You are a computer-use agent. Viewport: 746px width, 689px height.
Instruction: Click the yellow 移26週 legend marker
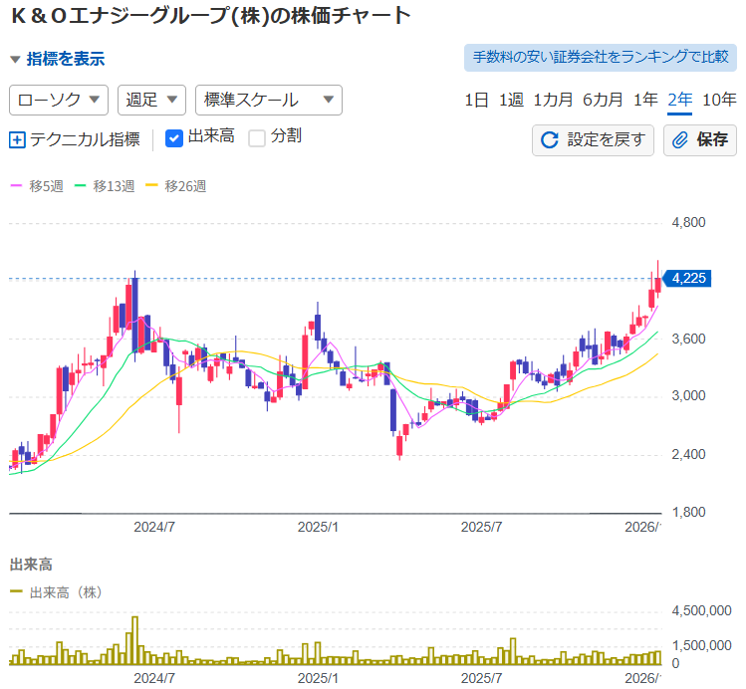click(x=151, y=186)
